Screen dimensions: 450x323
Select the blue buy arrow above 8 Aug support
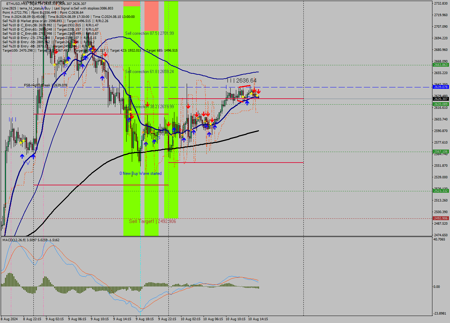22,157
